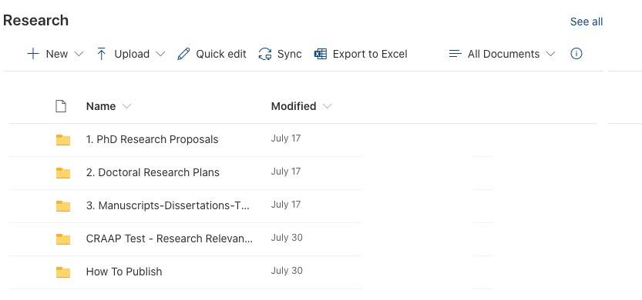
Task: Click the plus icon beside New
Action: tap(32, 54)
